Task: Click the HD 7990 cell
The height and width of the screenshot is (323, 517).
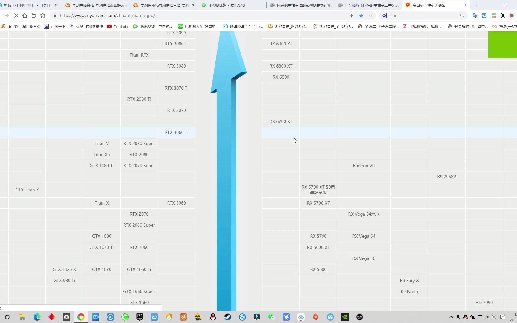Action: pyautogui.click(x=484, y=303)
